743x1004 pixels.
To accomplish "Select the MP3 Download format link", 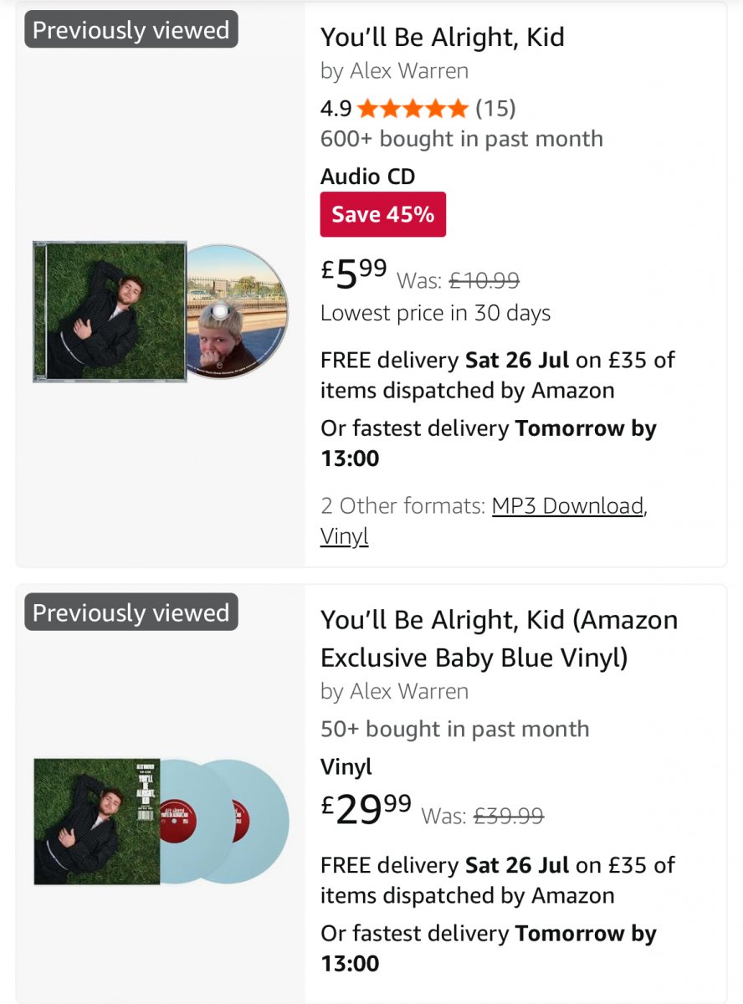I will pyautogui.click(x=568, y=505).
